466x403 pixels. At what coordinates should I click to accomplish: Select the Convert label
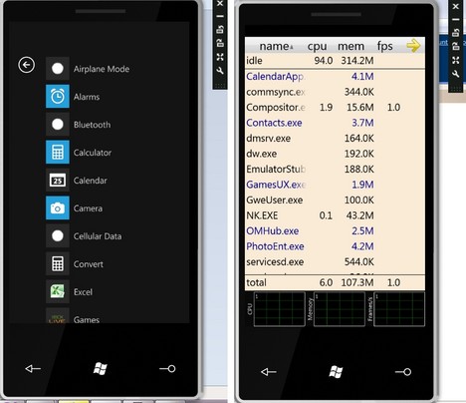pos(89,264)
